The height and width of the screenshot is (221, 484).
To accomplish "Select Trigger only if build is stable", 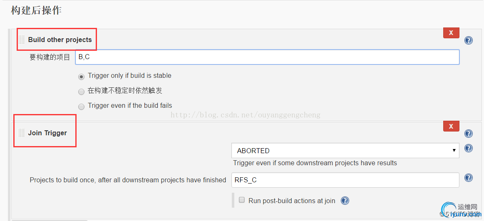I will click(82, 77).
